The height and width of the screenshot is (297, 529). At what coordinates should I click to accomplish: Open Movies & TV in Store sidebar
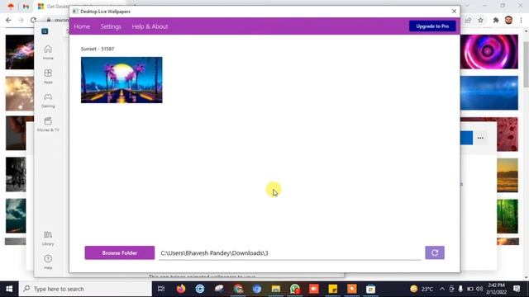point(48,124)
